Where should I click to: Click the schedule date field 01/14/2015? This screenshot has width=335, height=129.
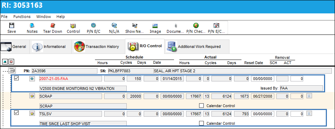[x=172, y=79]
